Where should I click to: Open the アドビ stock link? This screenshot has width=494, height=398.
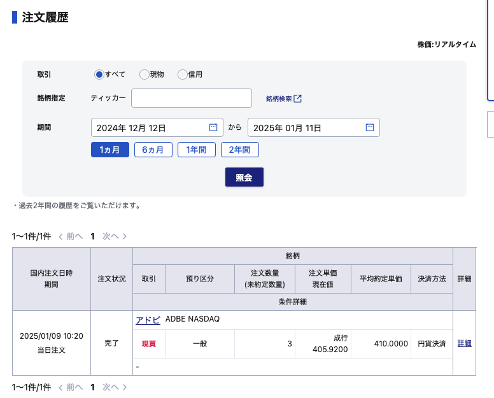coord(148,320)
